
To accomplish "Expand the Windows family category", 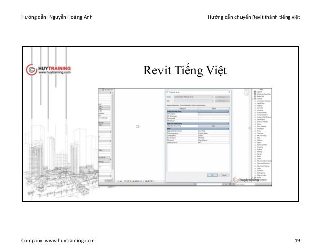I will click(x=255, y=170).
